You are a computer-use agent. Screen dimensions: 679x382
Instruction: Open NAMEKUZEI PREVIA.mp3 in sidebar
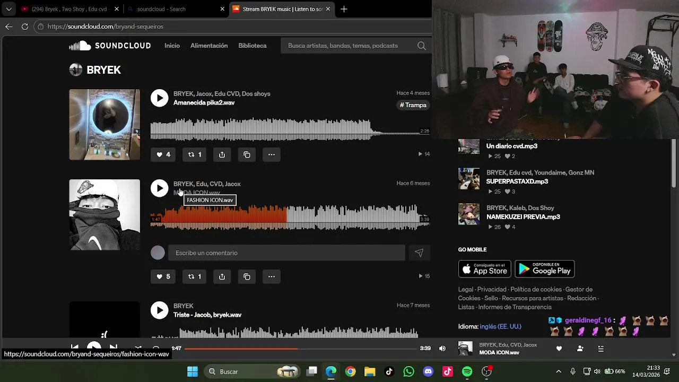523,217
